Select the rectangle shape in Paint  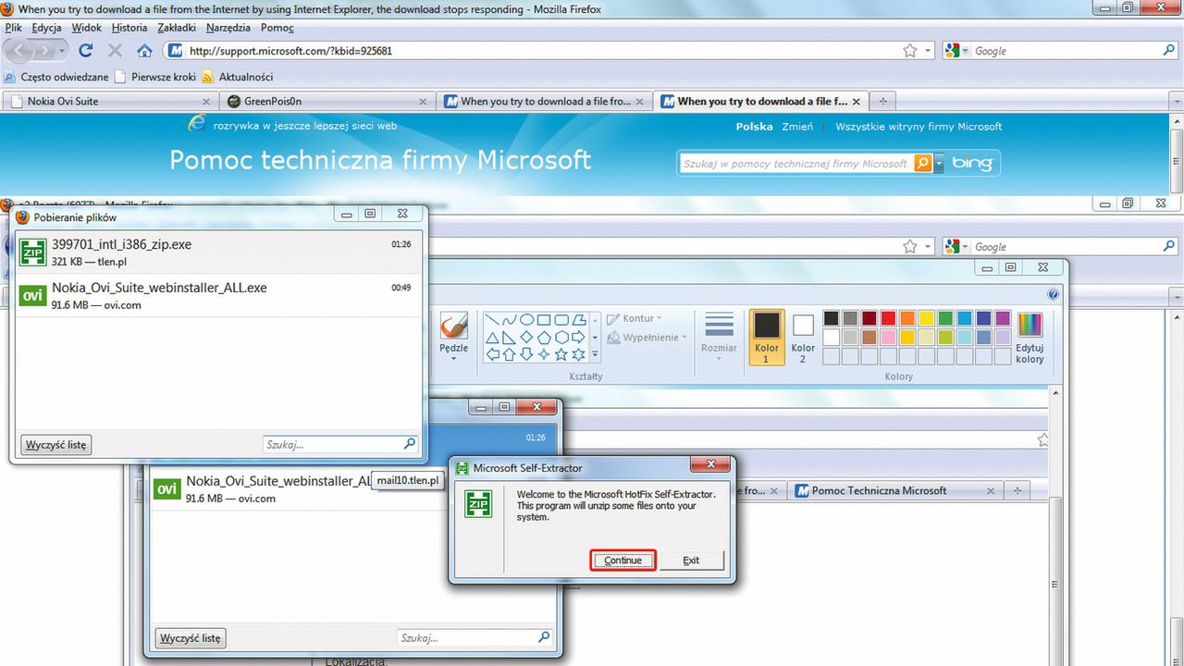point(544,320)
